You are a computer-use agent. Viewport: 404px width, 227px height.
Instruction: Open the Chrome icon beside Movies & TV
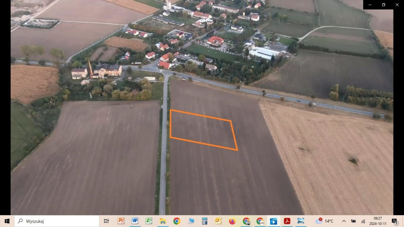coord(260,221)
